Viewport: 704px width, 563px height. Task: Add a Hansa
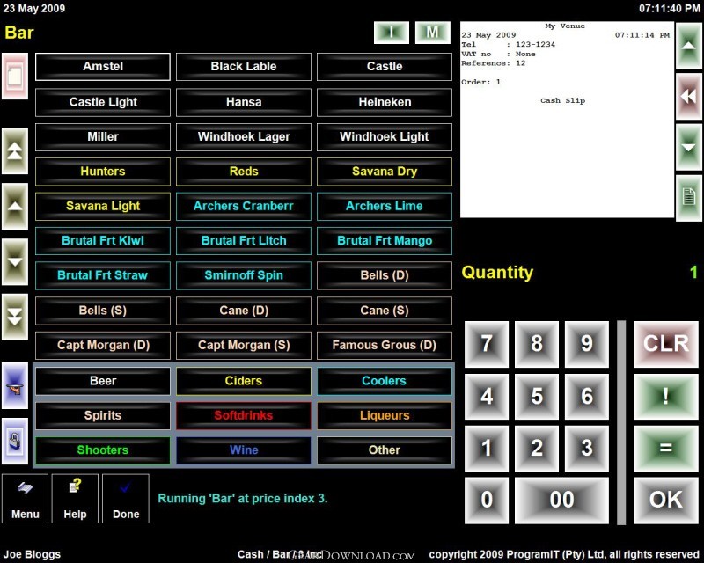(x=244, y=102)
